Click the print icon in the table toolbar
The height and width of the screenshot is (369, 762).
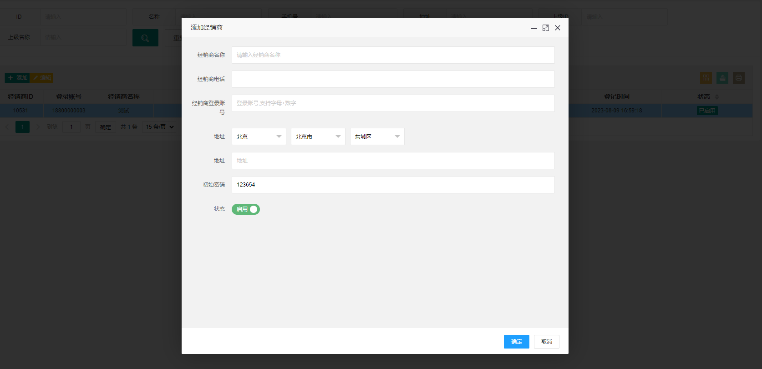(739, 78)
